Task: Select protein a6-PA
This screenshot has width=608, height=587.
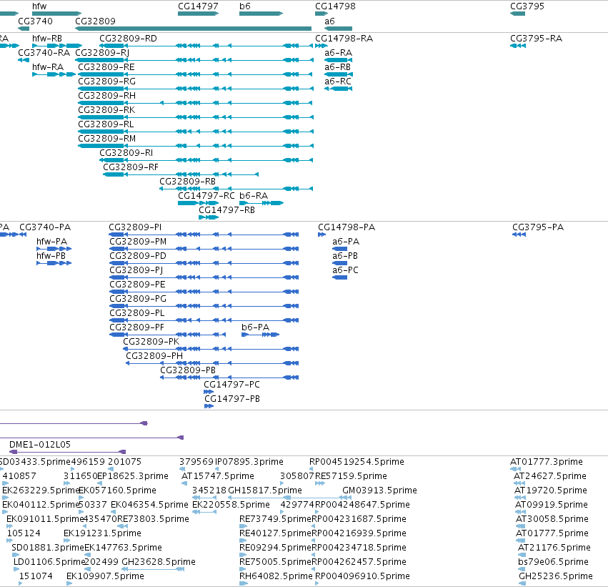Action: coord(339,249)
